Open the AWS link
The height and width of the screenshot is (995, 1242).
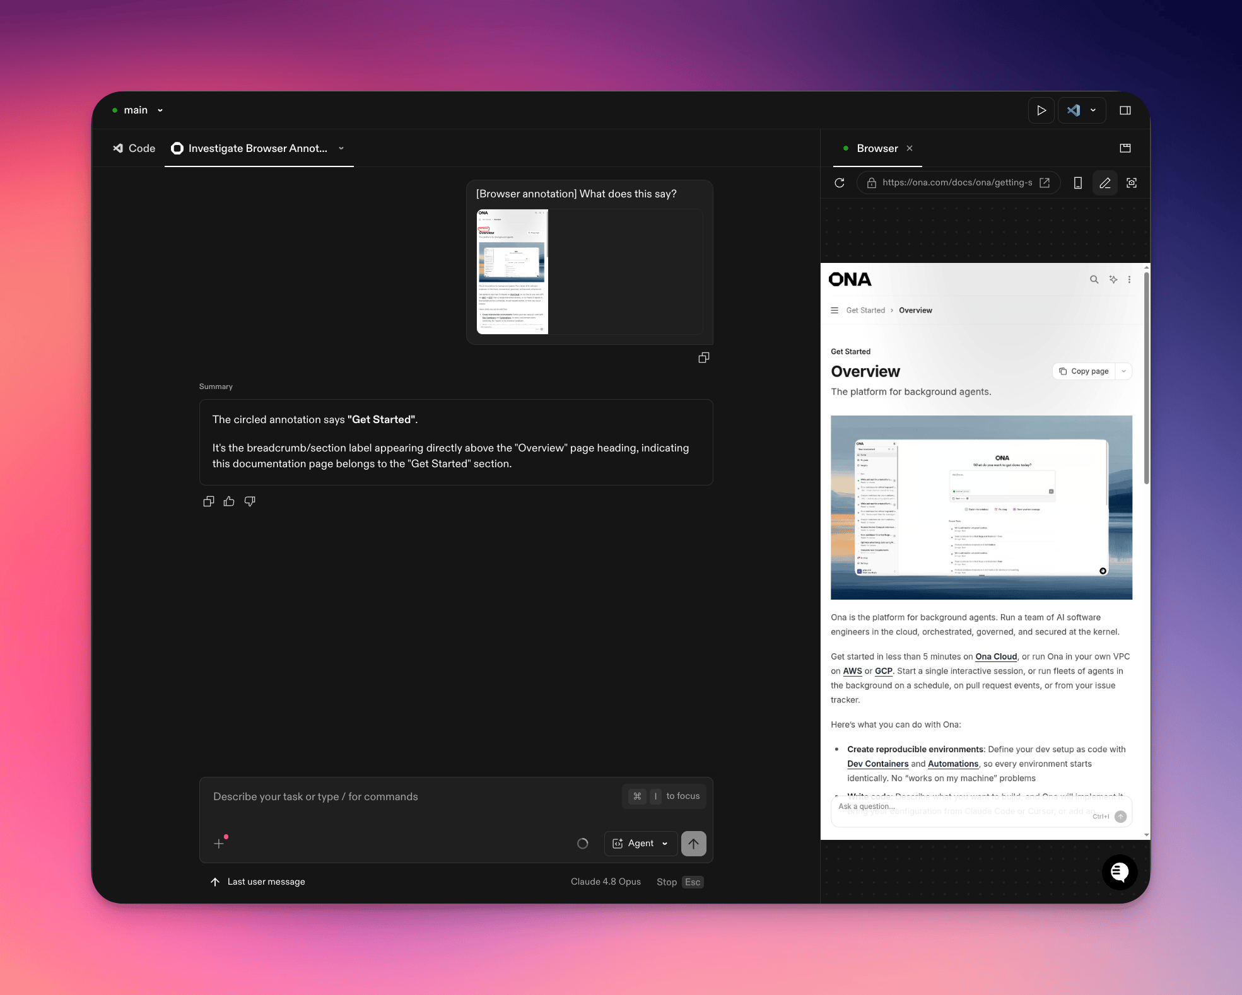[x=852, y=671]
